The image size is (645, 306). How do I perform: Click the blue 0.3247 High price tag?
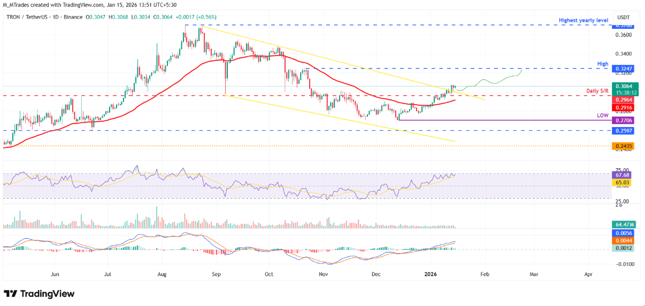(x=623, y=69)
